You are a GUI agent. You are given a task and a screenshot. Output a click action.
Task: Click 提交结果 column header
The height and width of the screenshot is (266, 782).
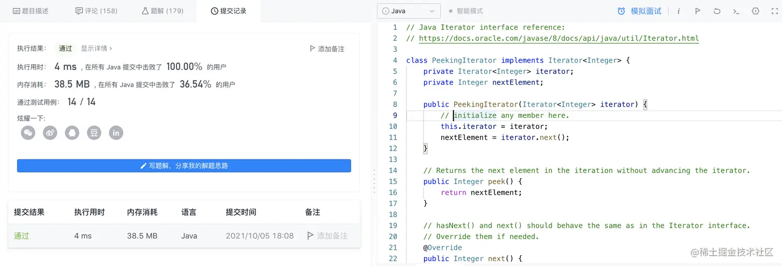(29, 212)
